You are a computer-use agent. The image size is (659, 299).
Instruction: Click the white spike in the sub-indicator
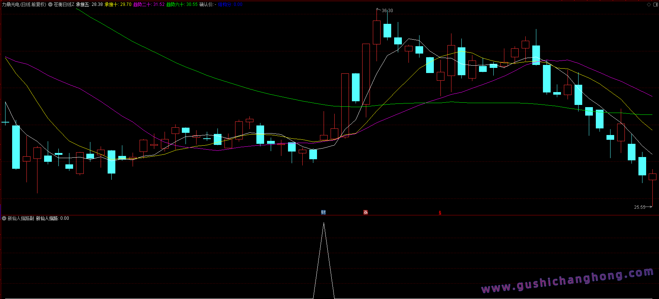coord(324,260)
